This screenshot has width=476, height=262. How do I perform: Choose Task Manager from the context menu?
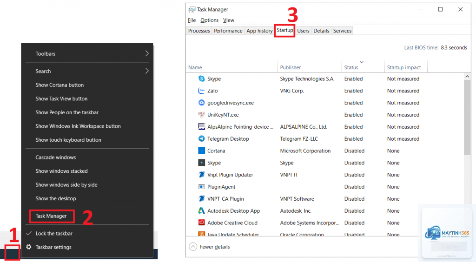click(52, 216)
